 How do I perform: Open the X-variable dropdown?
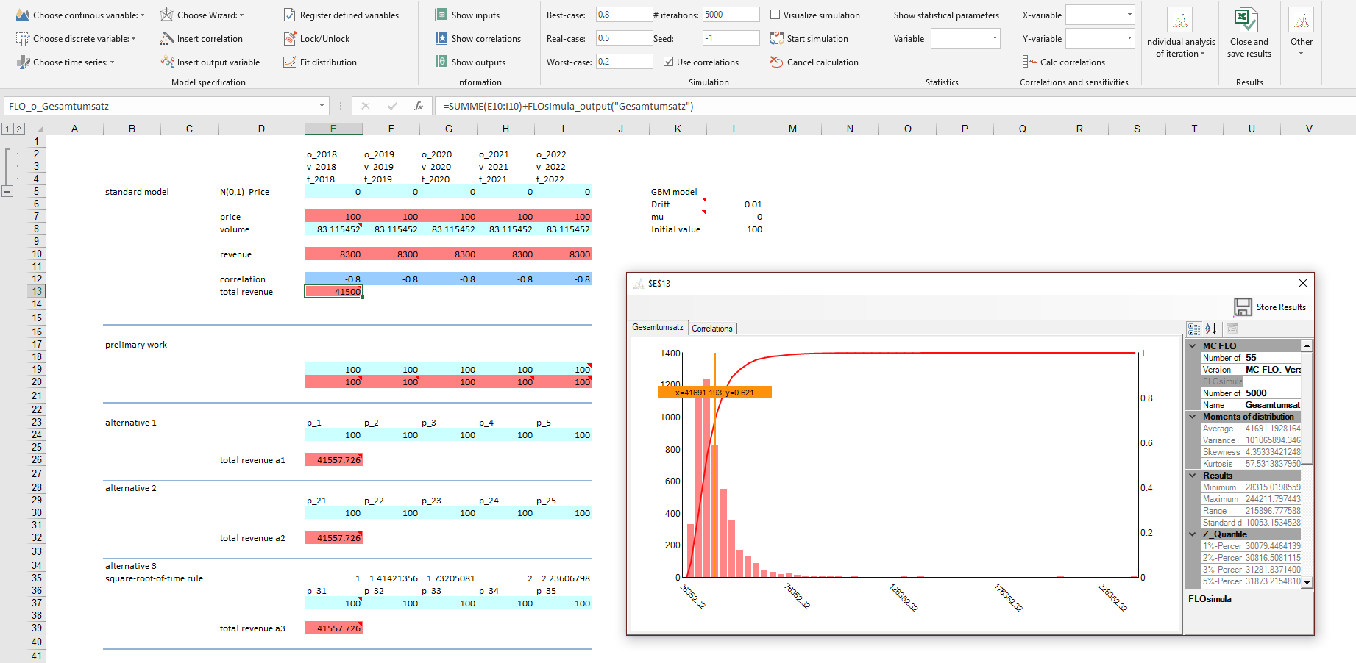(x=1129, y=15)
